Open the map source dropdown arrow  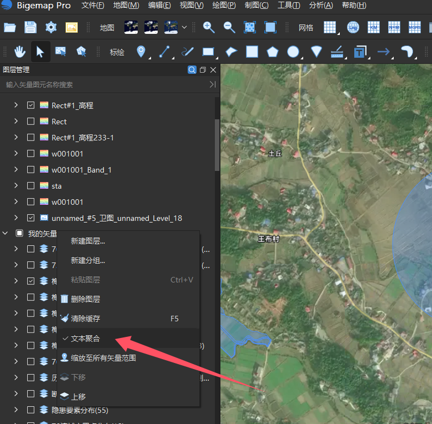[184, 28]
